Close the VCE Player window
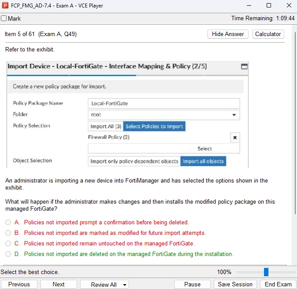Viewport: 297px width, 289px height. tap(289, 5)
